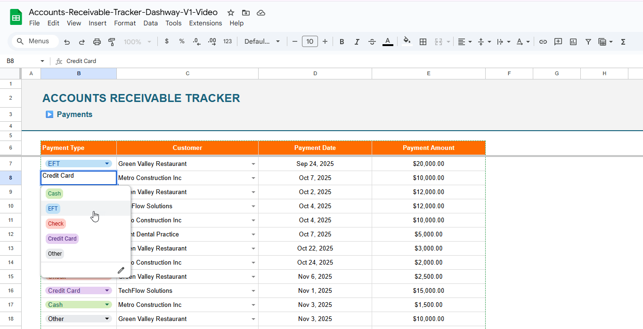The height and width of the screenshot is (329, 643).
Task: Click the move to folder icon
Action: coord(246,13)
